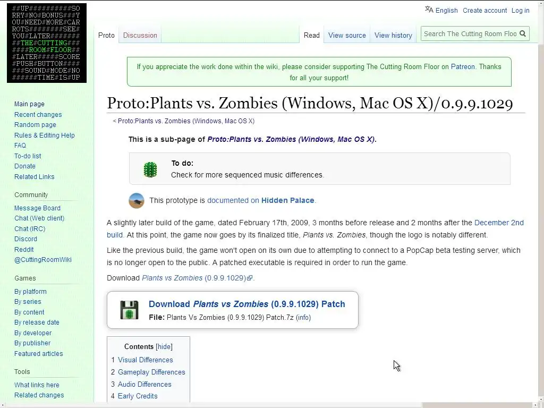Open the Patreon link in banner

click(463, 66)
